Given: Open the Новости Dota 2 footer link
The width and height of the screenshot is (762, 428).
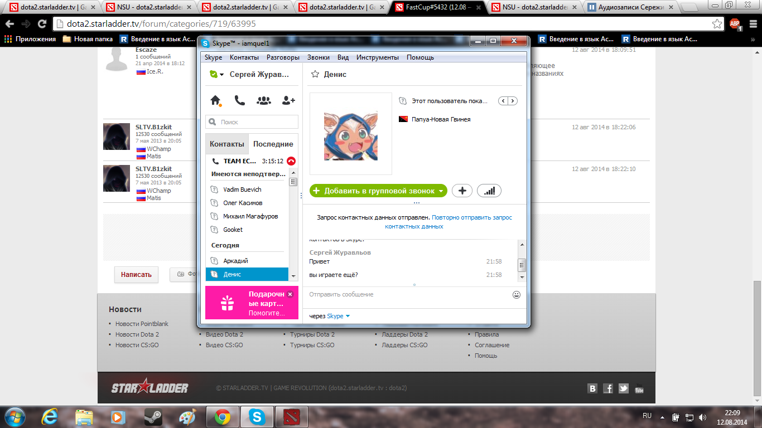Looking at the screenshot, I should [x=137, y=334].
